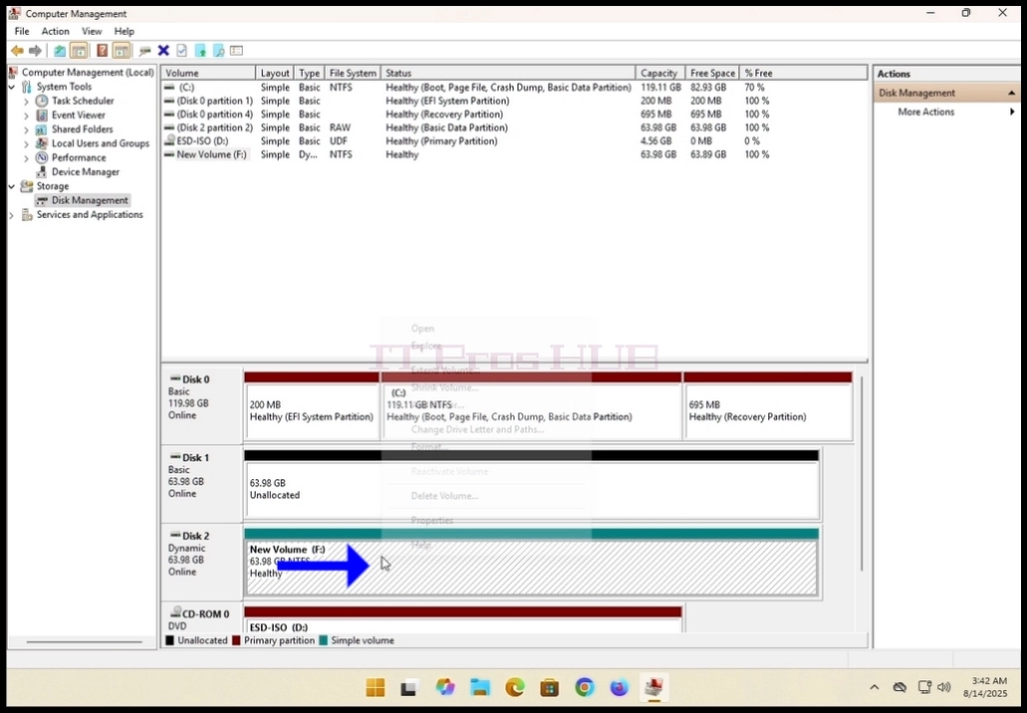
Task: Click the Performance icon in tree
Action: coord(42,158)
